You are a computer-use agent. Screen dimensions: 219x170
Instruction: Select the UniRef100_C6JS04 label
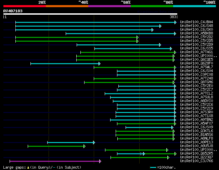196,71
